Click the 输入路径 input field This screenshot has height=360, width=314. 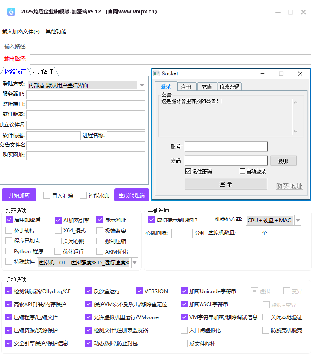[170, 47]
